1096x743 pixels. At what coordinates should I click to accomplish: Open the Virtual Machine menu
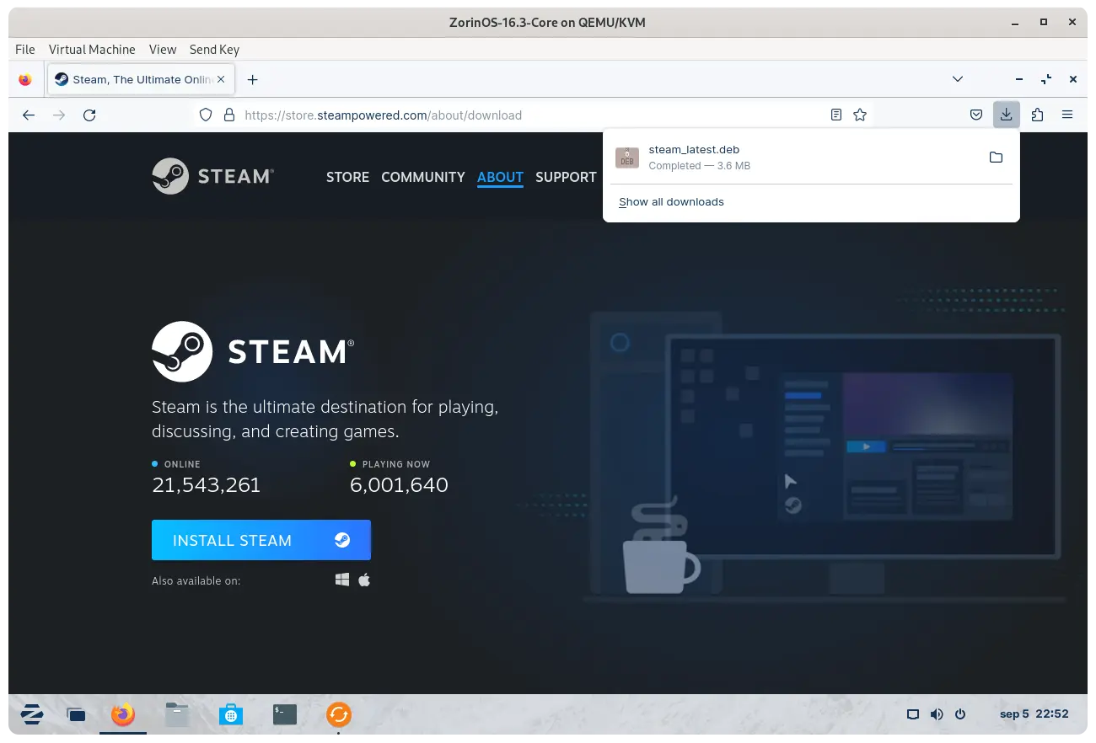coord(92,49)
